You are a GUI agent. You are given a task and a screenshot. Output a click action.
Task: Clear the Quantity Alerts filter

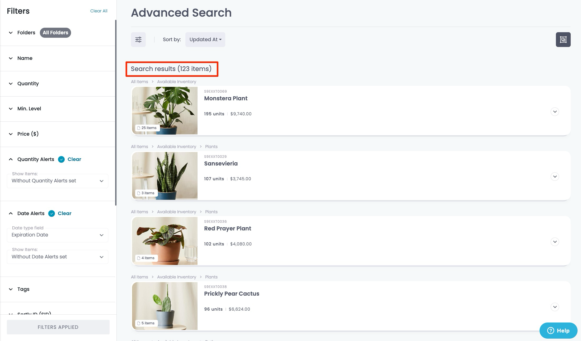74,159
